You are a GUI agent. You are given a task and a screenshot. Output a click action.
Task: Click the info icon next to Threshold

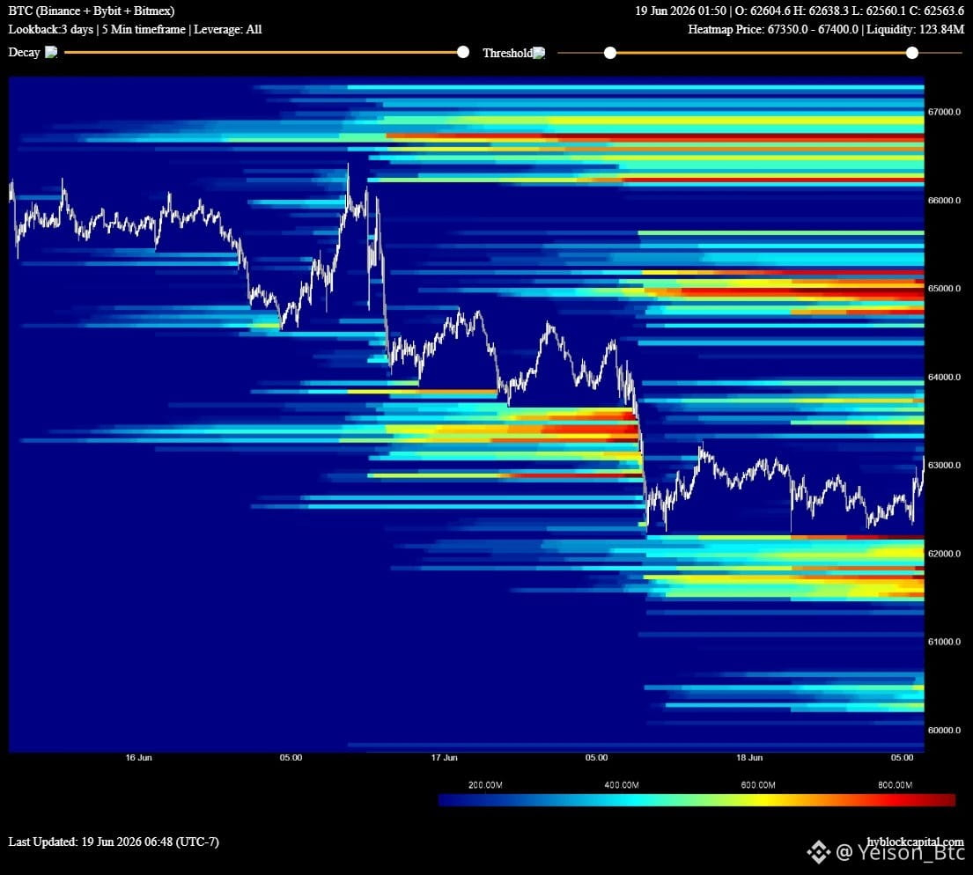(x=539, y=54)
